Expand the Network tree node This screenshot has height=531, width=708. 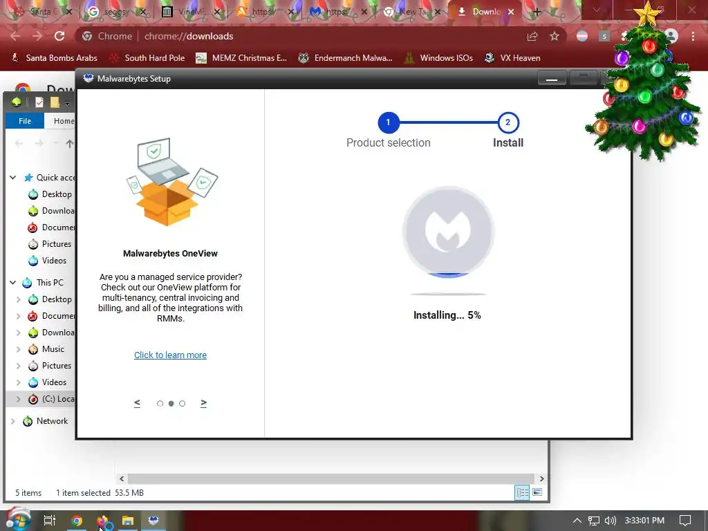(13, 421)
